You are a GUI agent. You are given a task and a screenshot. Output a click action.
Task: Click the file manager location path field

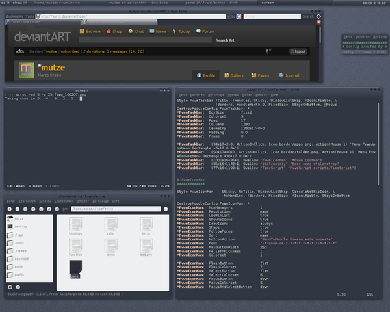pos(116,209)
